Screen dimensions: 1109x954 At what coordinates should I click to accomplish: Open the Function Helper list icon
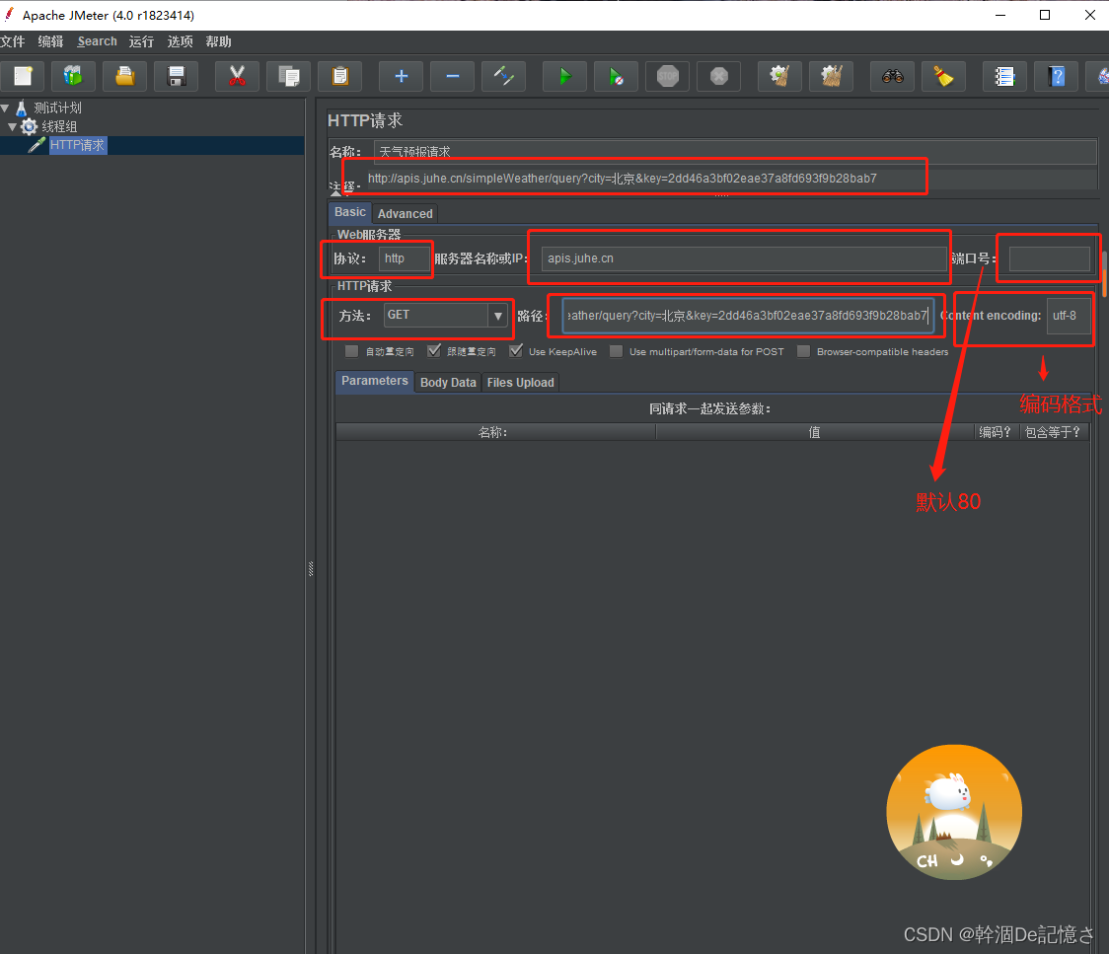point(1004,76)
